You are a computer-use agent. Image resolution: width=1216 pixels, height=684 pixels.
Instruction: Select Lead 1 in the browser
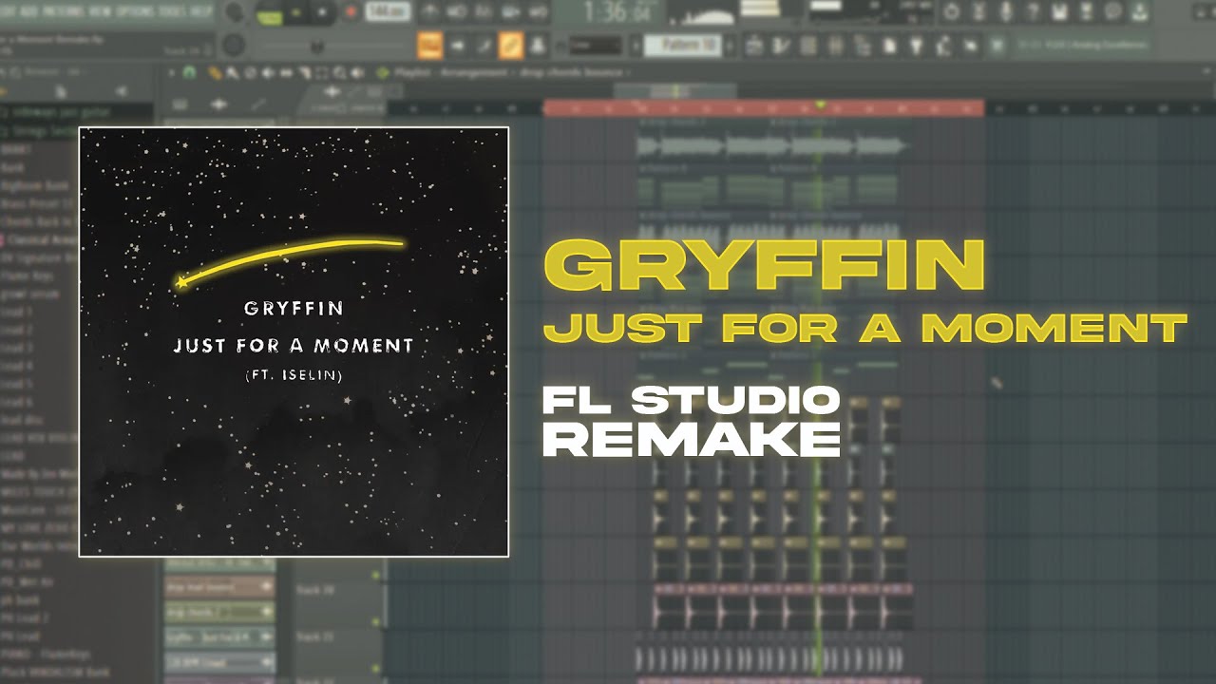pos(17,311)
